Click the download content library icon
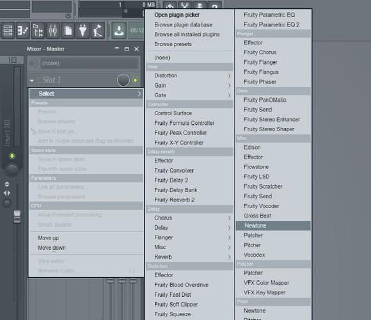Image resolution: width=371 pixels, height=320 pixels. [x=118, y=30]
